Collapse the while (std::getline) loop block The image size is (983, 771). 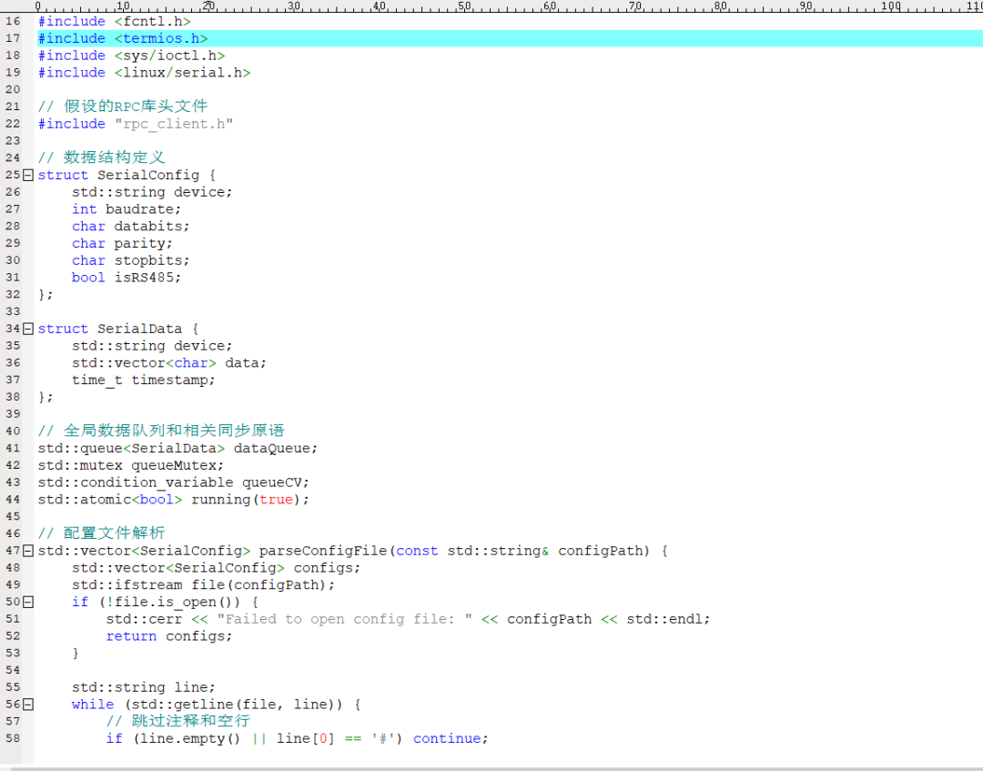click(x=26, y=704)
